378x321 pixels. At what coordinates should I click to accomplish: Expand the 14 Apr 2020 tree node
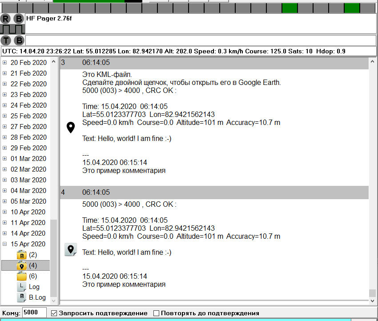coord(5,233)
